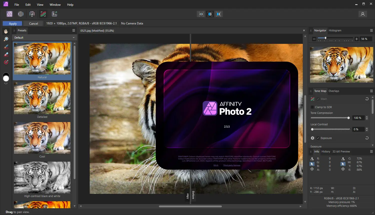The image size is (375, 215).
Task: Open the View menu
Action: [x=40, y=4]
